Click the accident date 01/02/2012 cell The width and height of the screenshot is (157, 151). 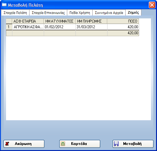[60, 27]
